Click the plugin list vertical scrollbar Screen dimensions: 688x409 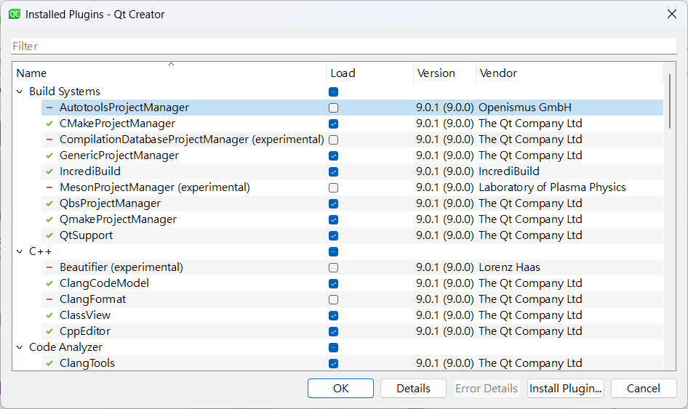point(670,101)
